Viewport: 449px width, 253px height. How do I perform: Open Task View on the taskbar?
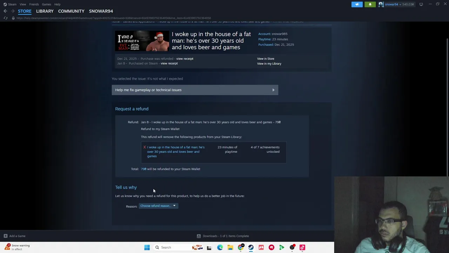[209, 247]
